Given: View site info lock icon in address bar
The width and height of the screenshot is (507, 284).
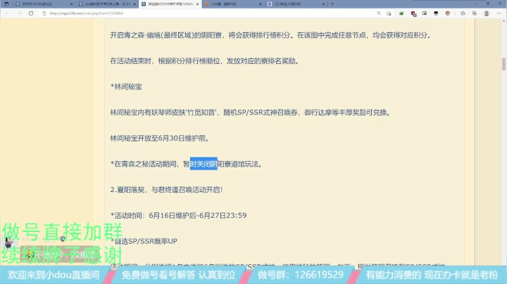Looking at the screenshot, I should click(44, 13).
